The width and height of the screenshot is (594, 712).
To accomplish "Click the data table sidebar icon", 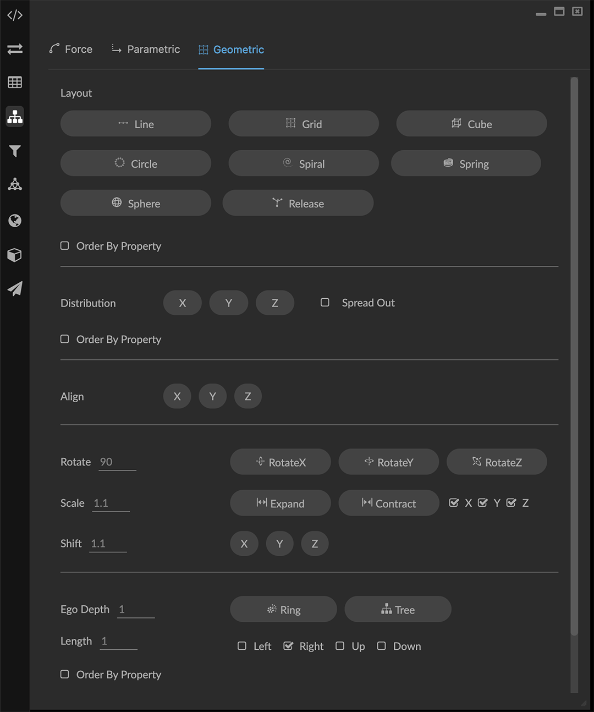I will 15,83.
